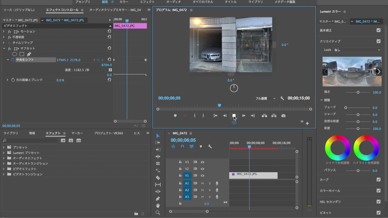Screen dimensions: 388x218
Task: Click the plus button editor icon
Action: tap(307, 123)
